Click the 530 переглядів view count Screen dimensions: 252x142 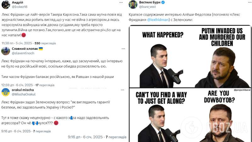[45, 43]
